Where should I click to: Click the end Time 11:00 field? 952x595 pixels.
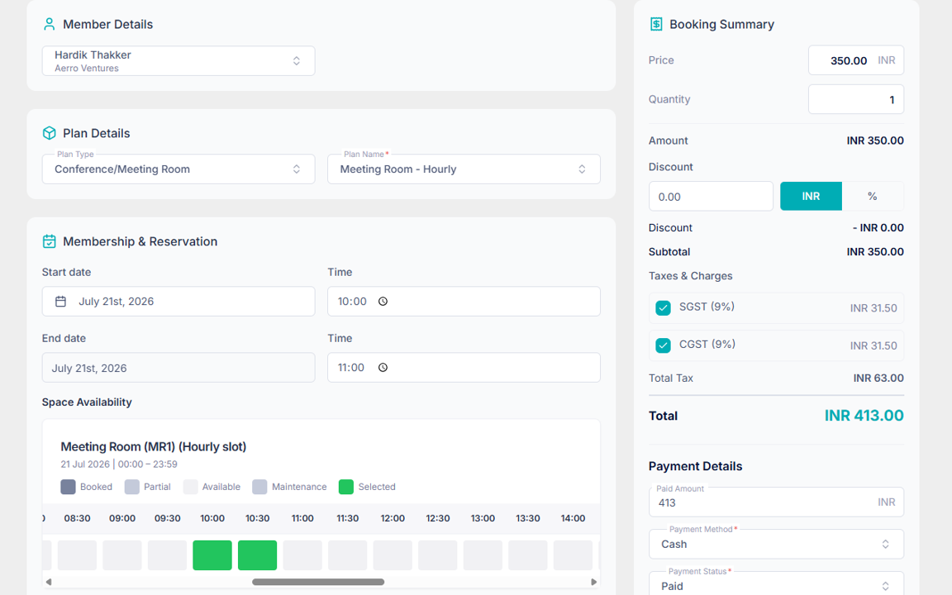point(464,367)
